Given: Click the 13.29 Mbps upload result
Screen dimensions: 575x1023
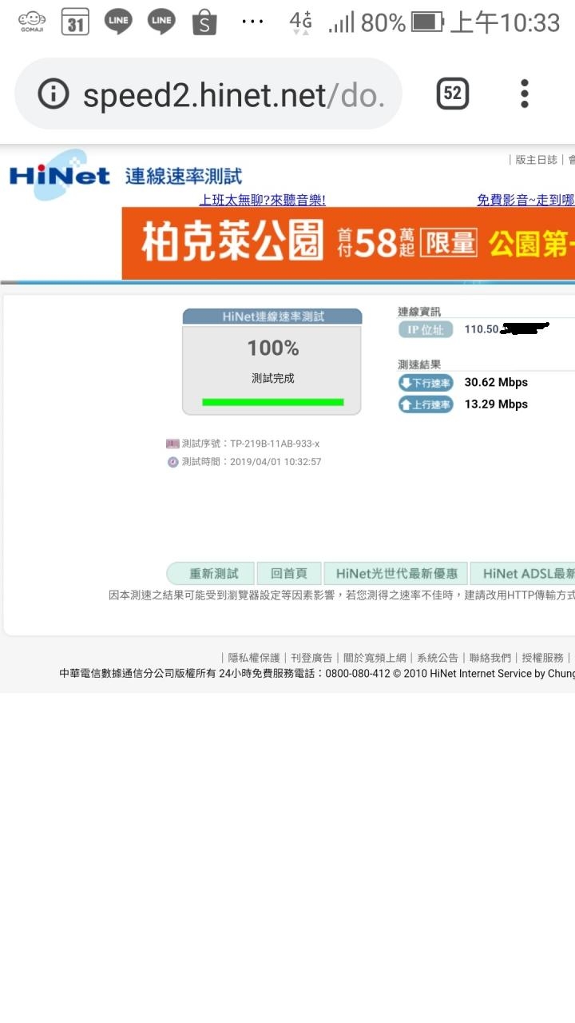Looking at the screenshot, I should pos(496,404).
